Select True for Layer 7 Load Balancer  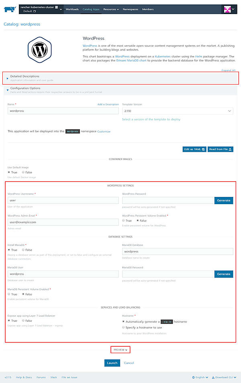tap(9, 321)
